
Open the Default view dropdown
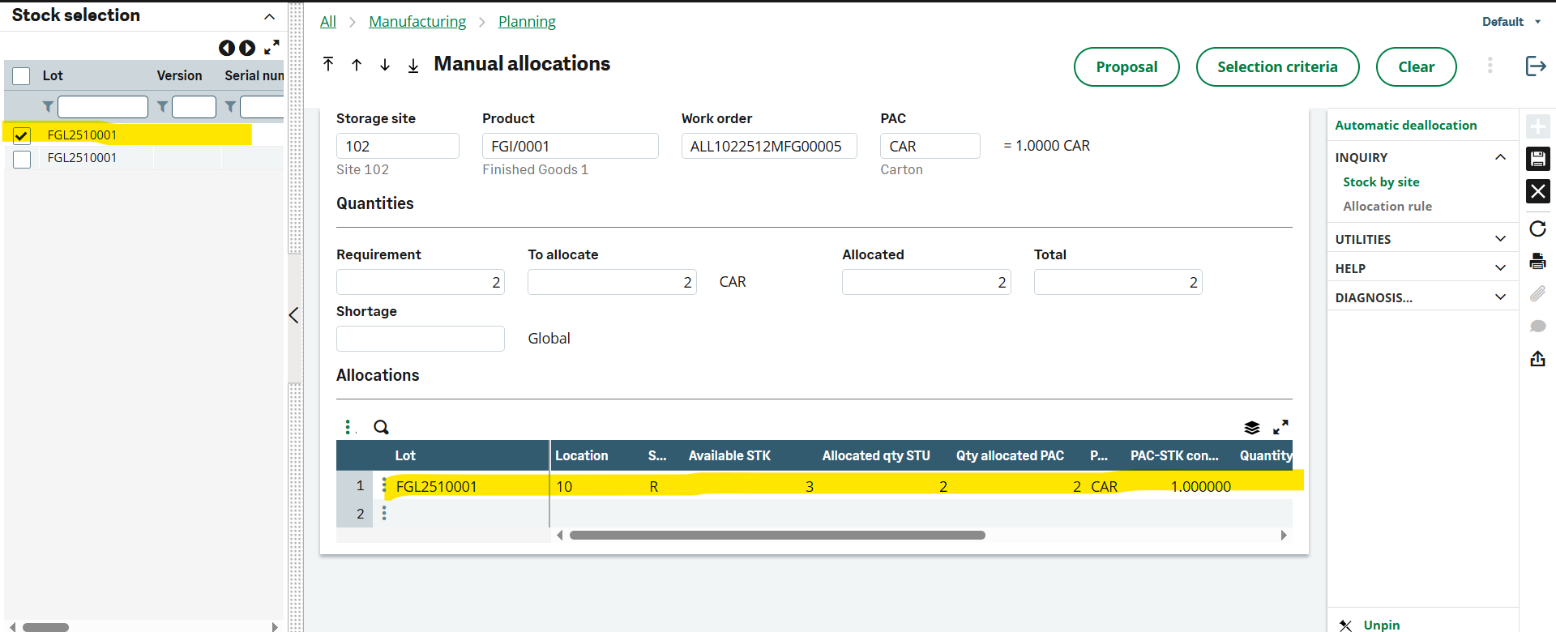point(1511,22)
